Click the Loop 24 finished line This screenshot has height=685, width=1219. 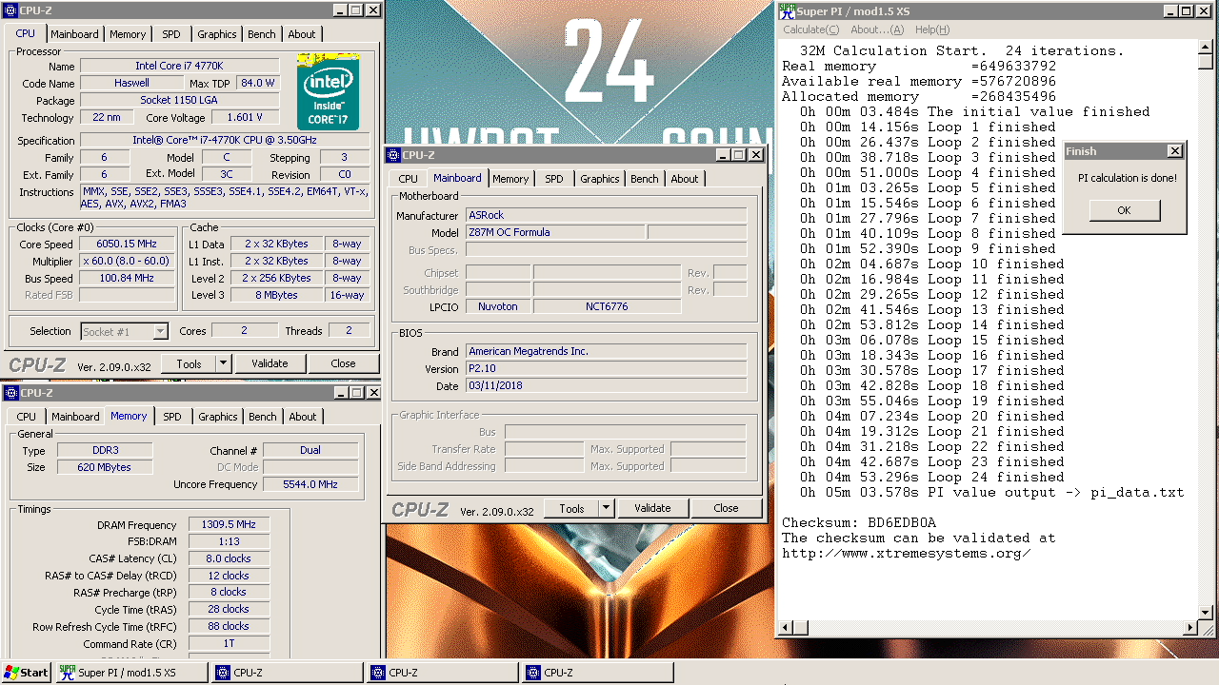coord(932,477)
